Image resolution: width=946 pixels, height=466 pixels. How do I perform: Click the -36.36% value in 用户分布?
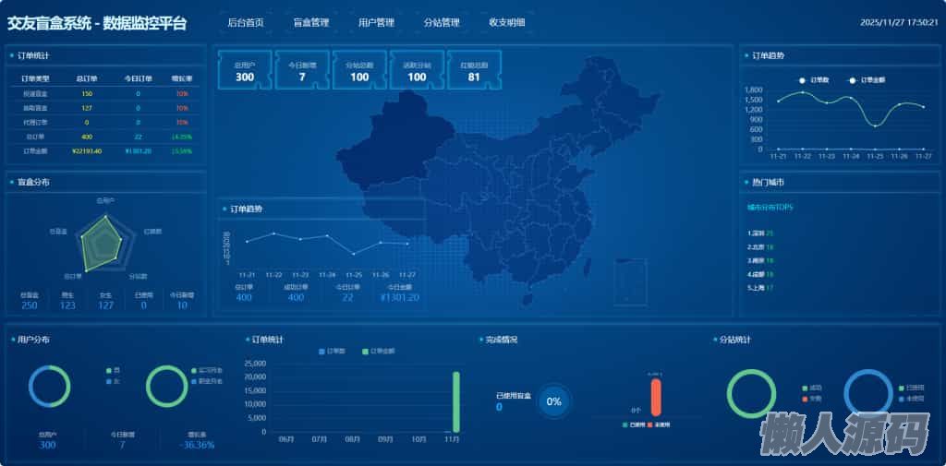click(x=197, y=445)
